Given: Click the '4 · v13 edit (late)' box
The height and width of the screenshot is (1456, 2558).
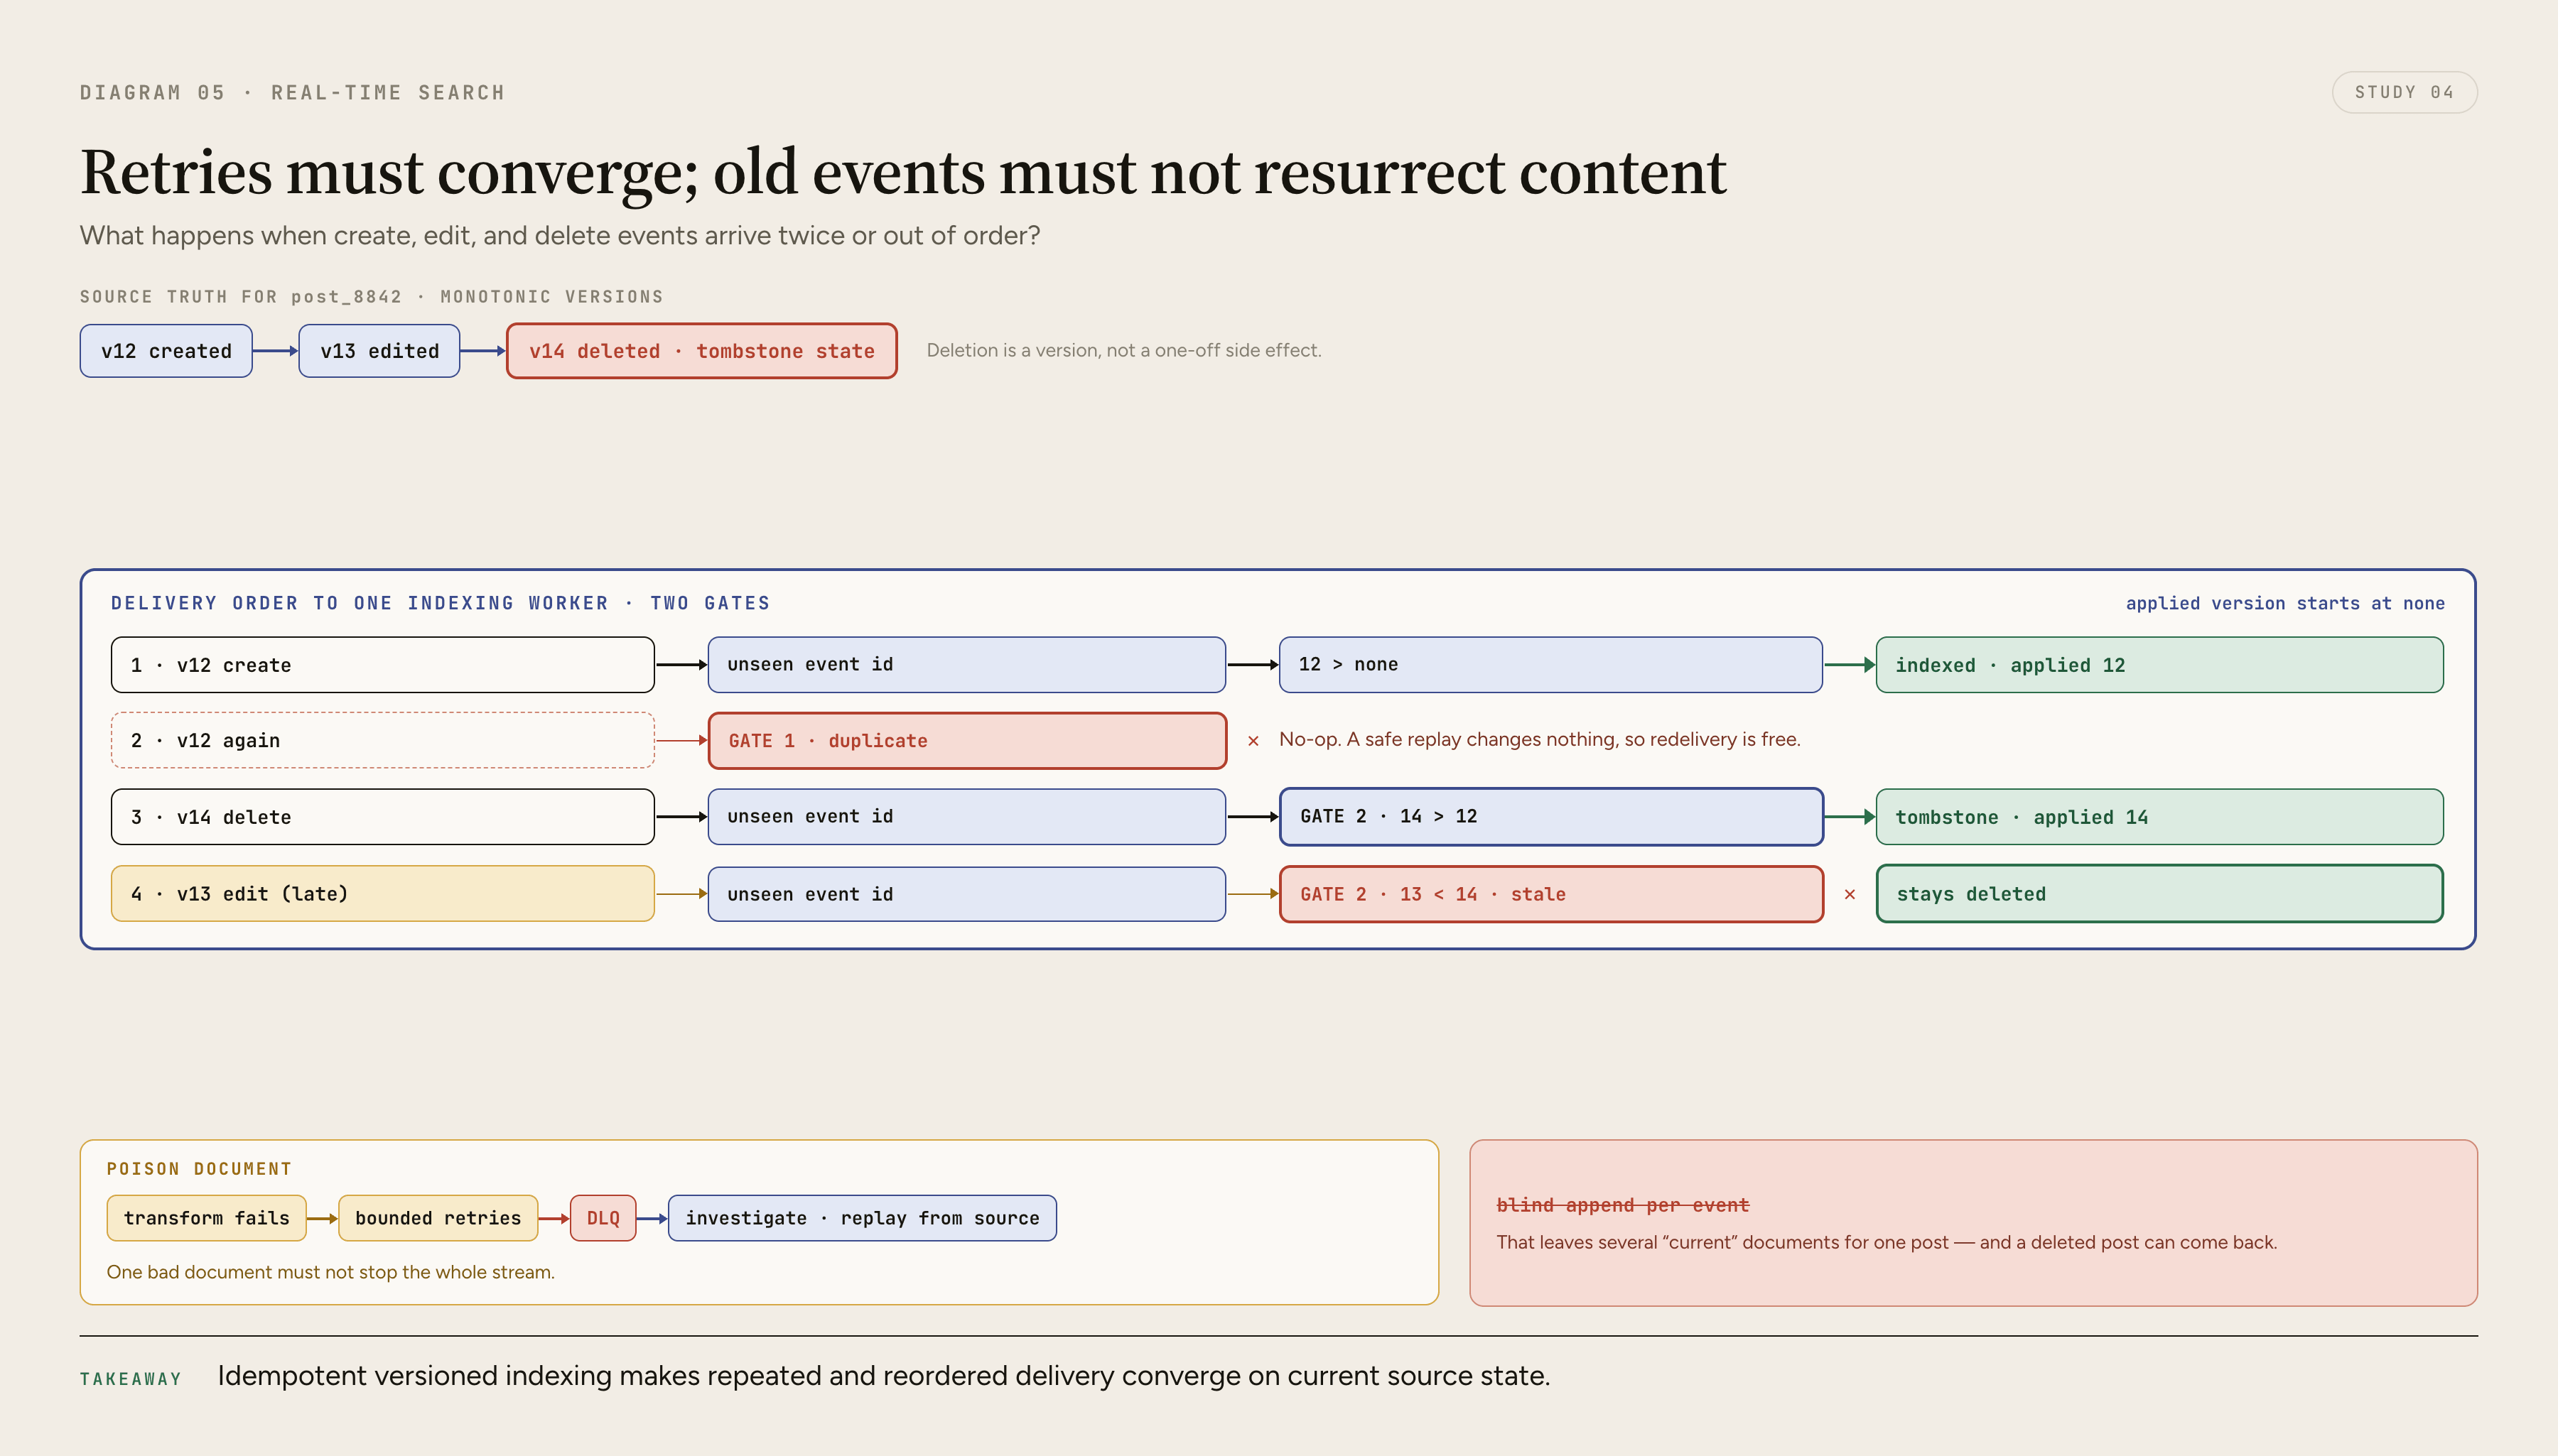Looking at the screenshot, I should (x=382, y=894).
